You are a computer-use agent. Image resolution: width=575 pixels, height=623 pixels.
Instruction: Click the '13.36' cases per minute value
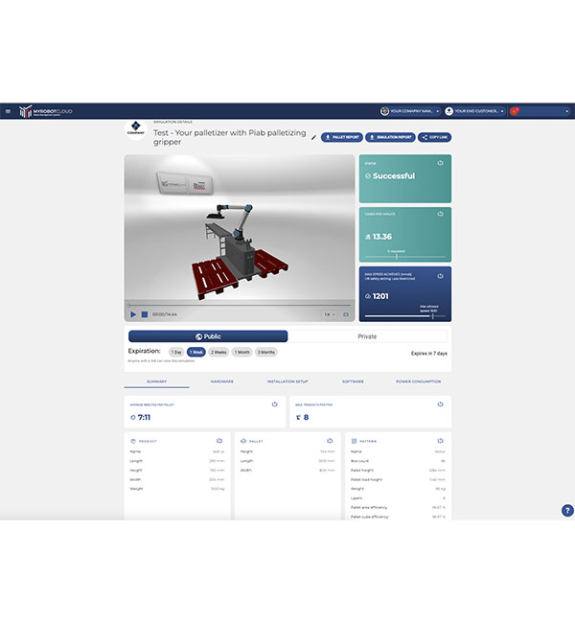(x=381, y=237)
